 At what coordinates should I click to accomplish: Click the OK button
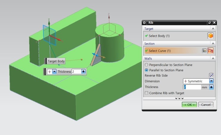click(189, 105)
